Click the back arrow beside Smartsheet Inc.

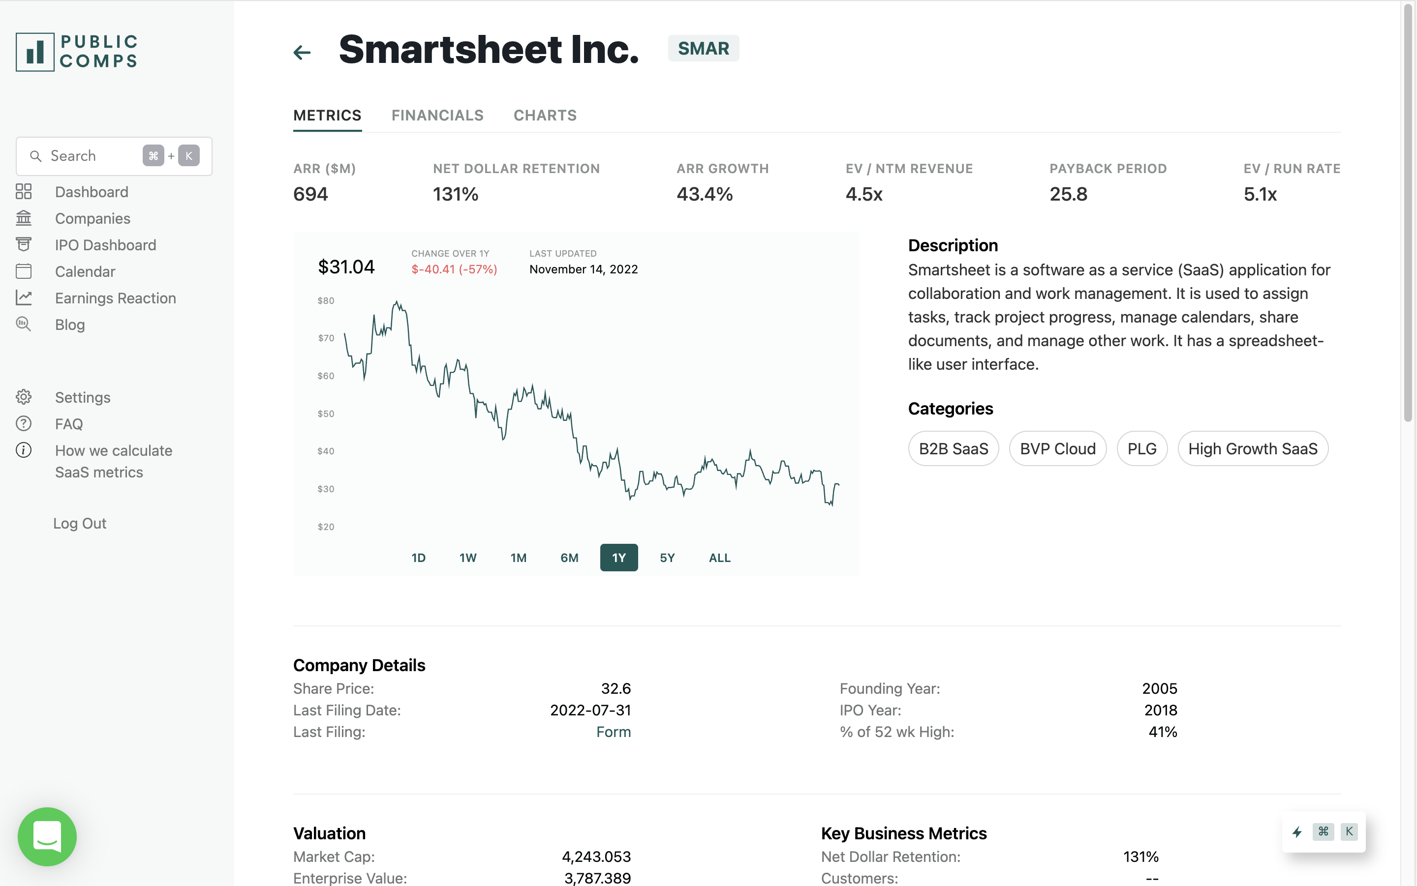pyautogui.click(x=302, y=52)
